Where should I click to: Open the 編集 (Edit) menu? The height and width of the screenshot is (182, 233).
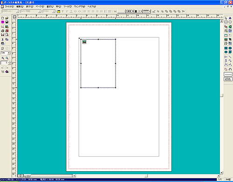(x=20, y=7)
